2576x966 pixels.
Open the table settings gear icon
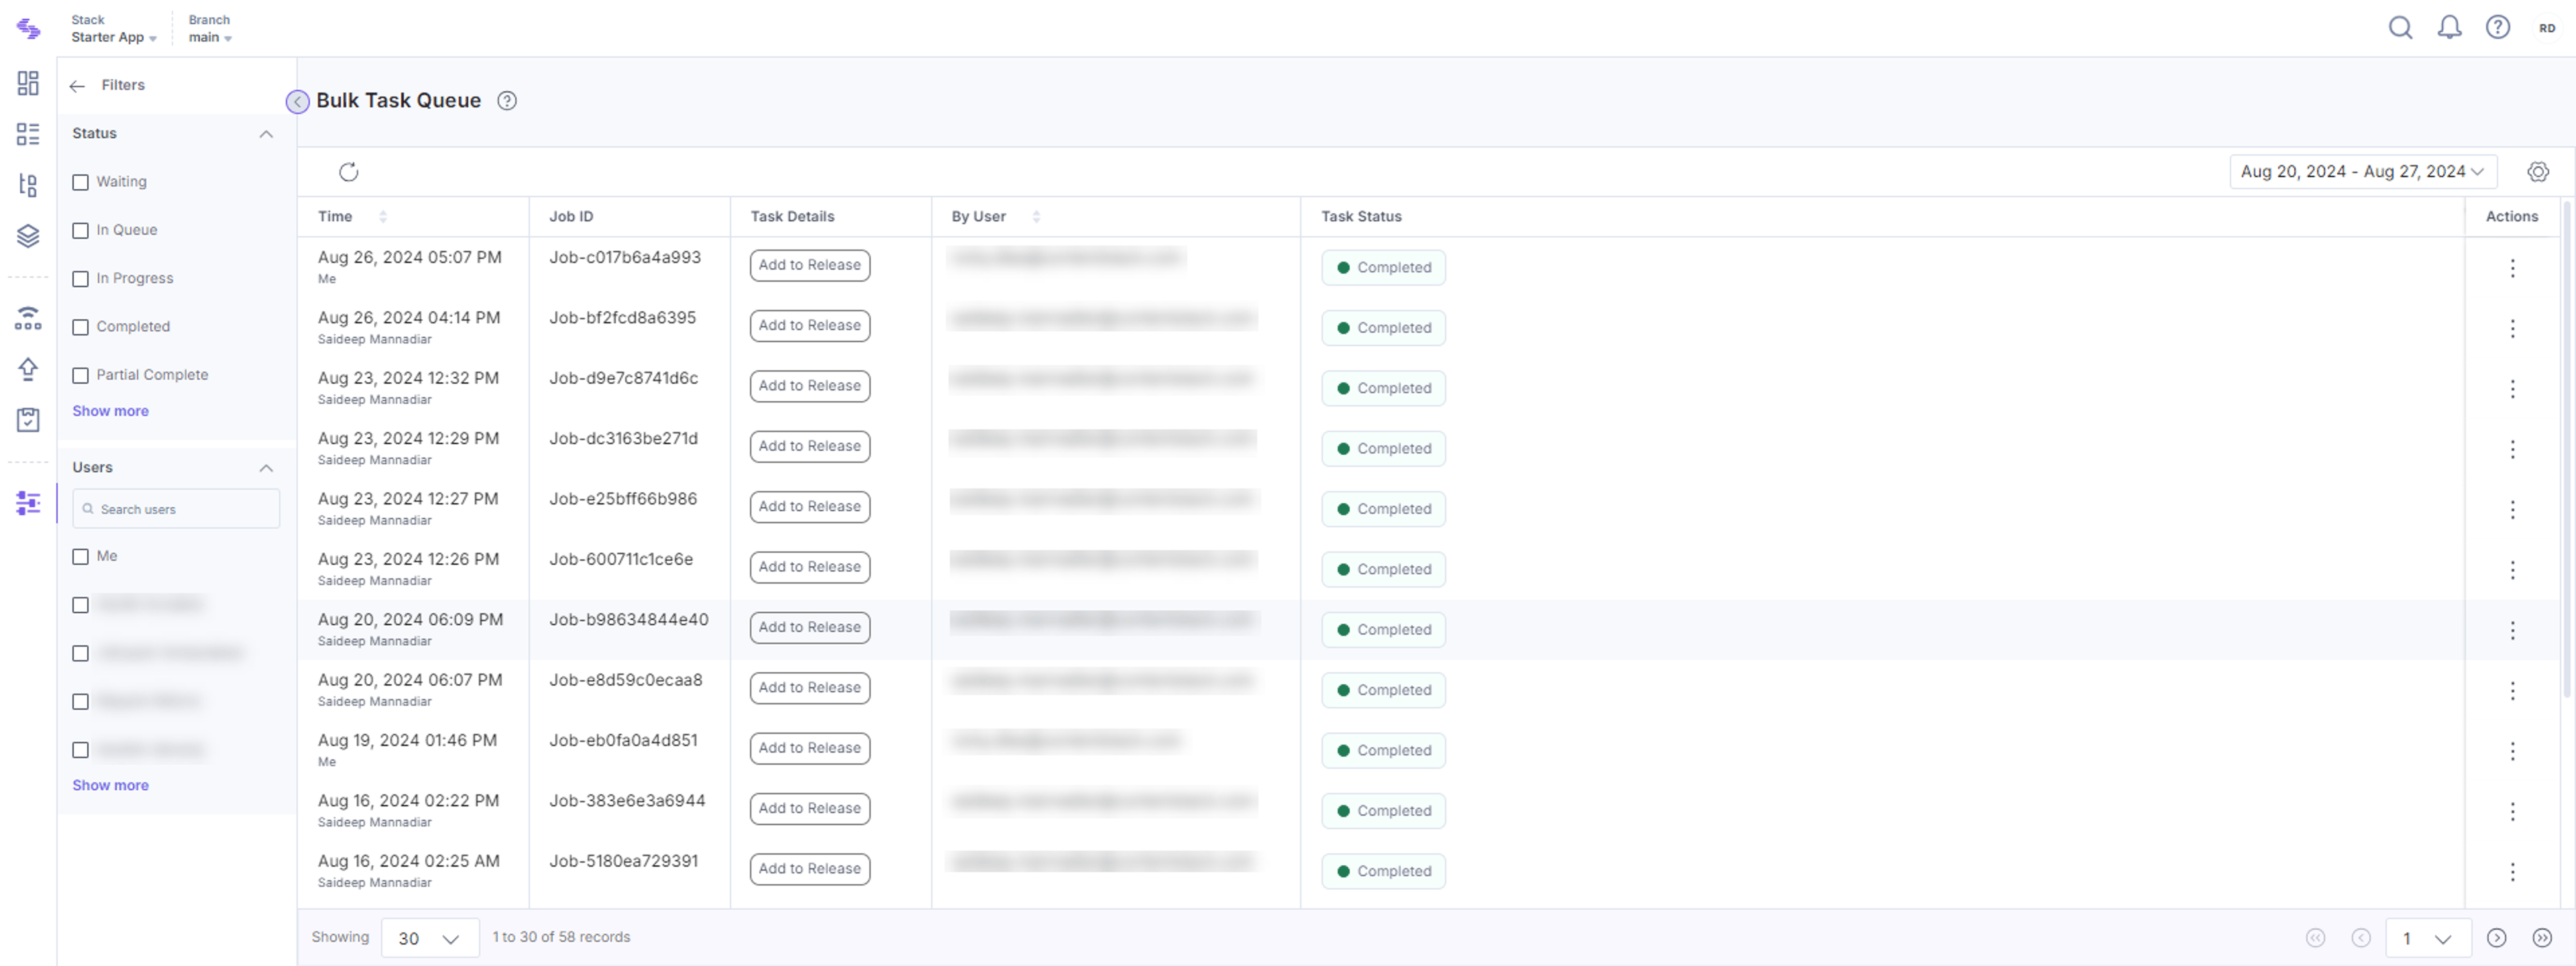pos(2537,172)
